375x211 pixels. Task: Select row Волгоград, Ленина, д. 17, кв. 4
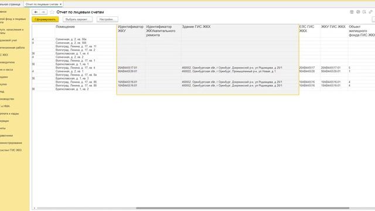[76, 68]
